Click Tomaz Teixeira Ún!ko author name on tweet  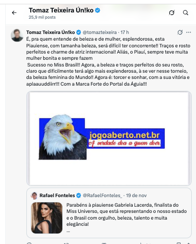50,33
